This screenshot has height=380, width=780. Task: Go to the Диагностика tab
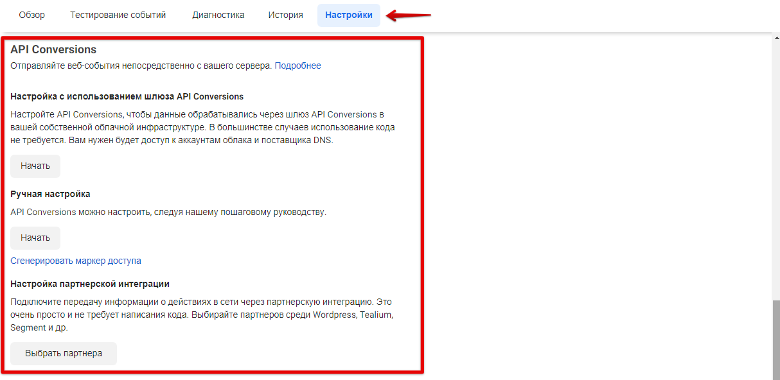tap(218, 15)
